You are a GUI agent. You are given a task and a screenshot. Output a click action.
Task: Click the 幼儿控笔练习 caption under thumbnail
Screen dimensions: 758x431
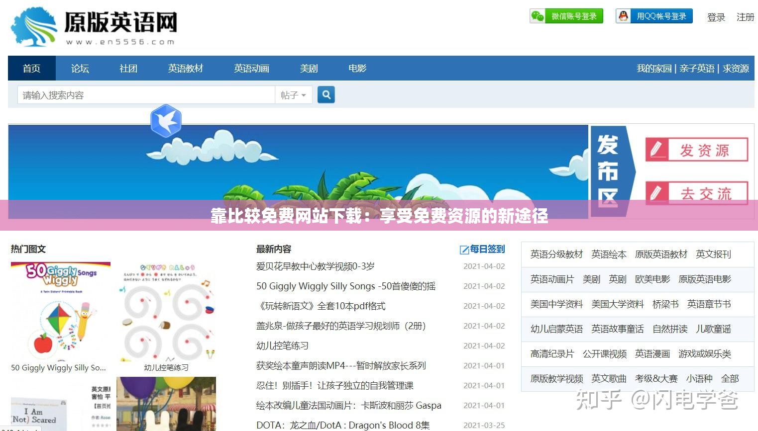pos(166,368)
